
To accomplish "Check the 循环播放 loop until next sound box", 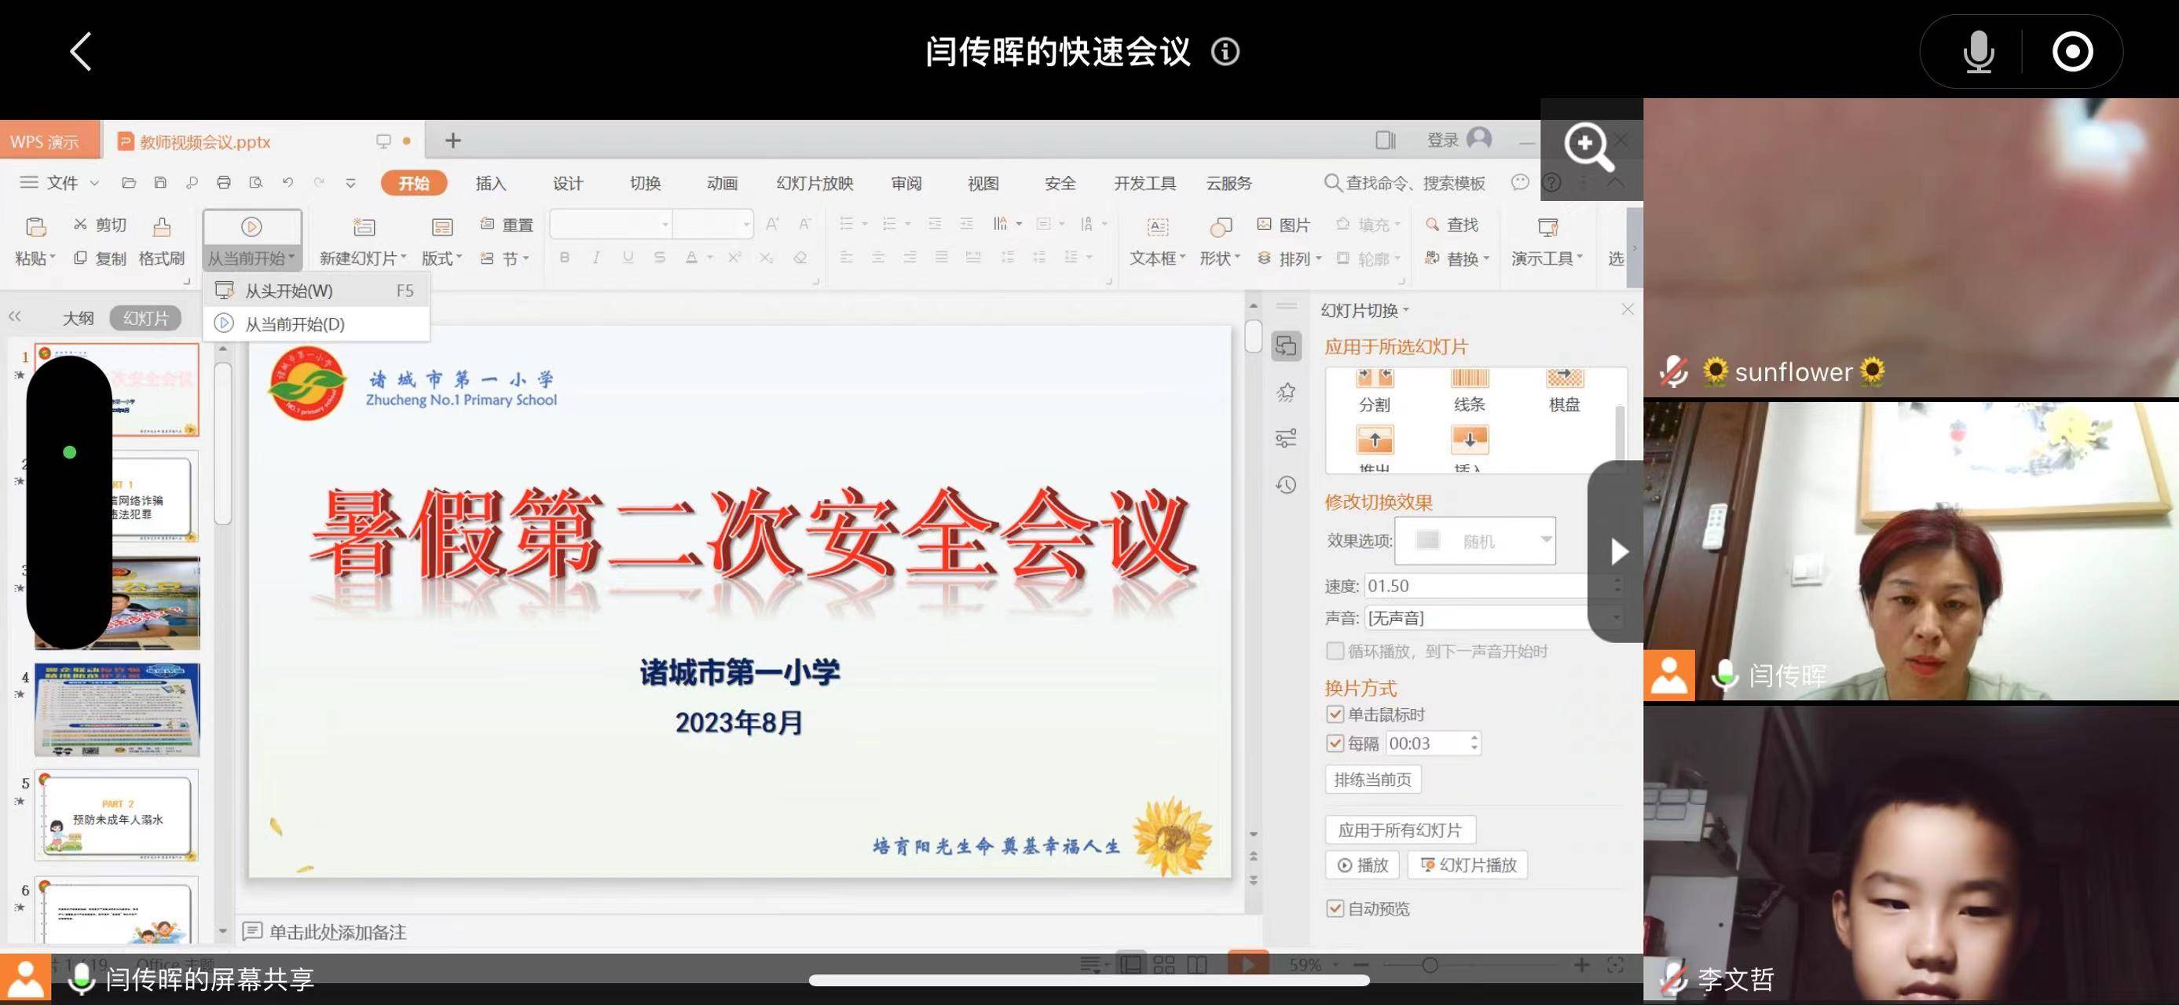I will (x=1335, y=651).
